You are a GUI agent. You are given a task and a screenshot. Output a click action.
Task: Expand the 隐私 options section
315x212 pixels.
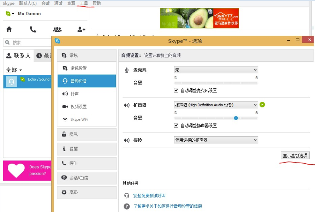pyautogui.click(x=87, y=134)
